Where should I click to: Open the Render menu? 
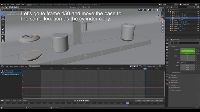click(12, 4)
